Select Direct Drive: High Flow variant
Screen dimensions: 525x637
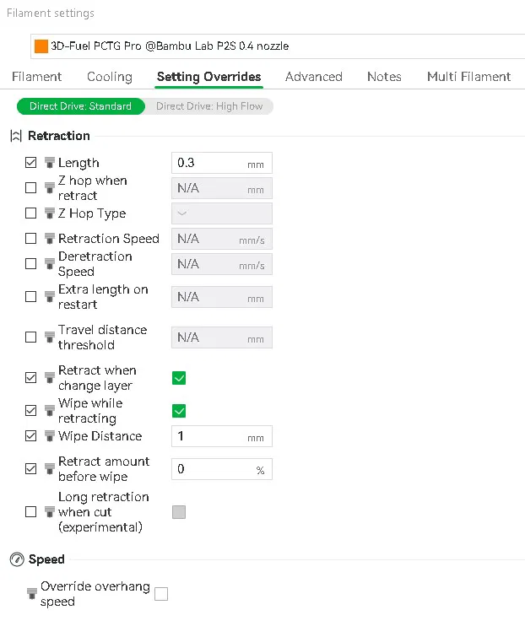(x=209, y=106)
